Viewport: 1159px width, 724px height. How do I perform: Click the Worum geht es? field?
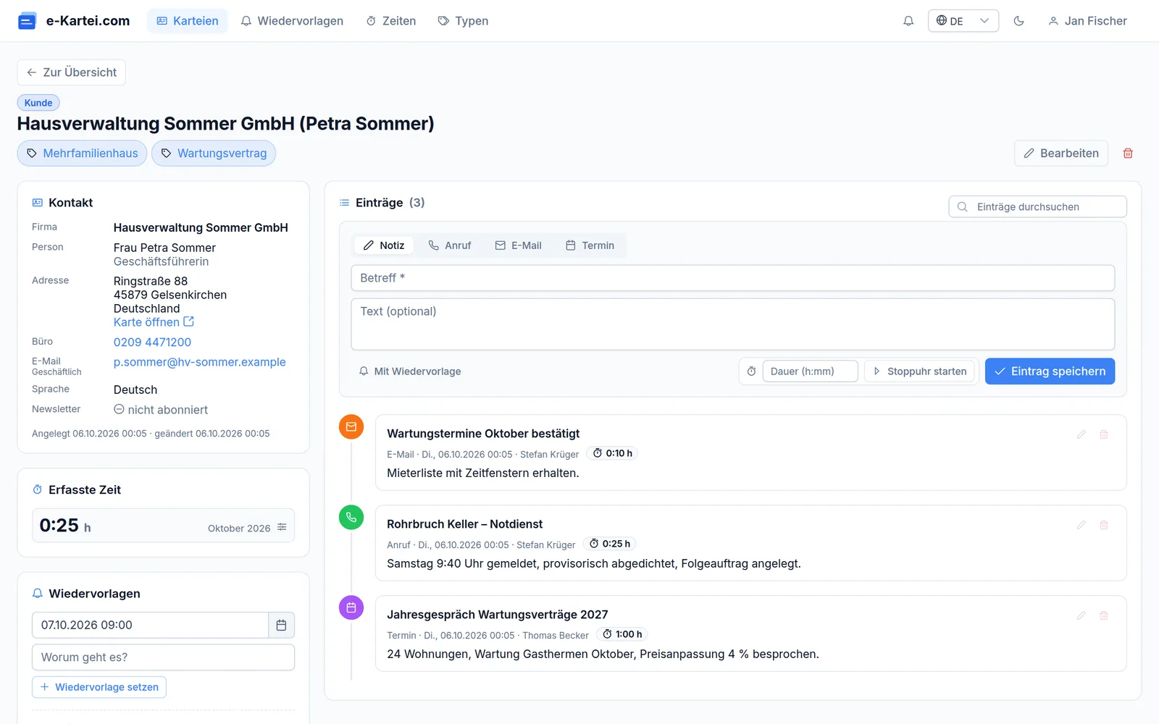point(164,657)
